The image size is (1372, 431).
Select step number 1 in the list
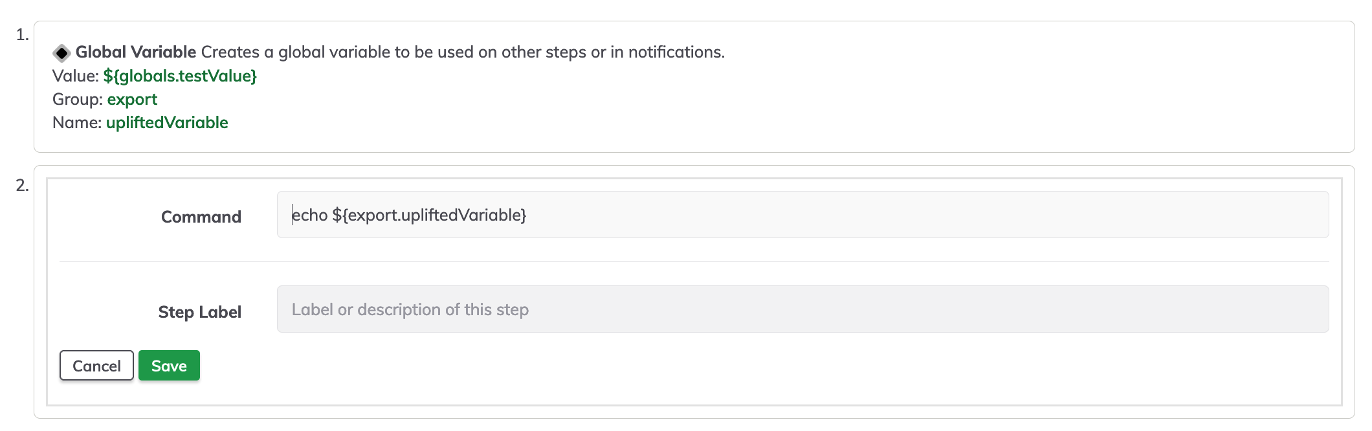click(x=23, y=35)
